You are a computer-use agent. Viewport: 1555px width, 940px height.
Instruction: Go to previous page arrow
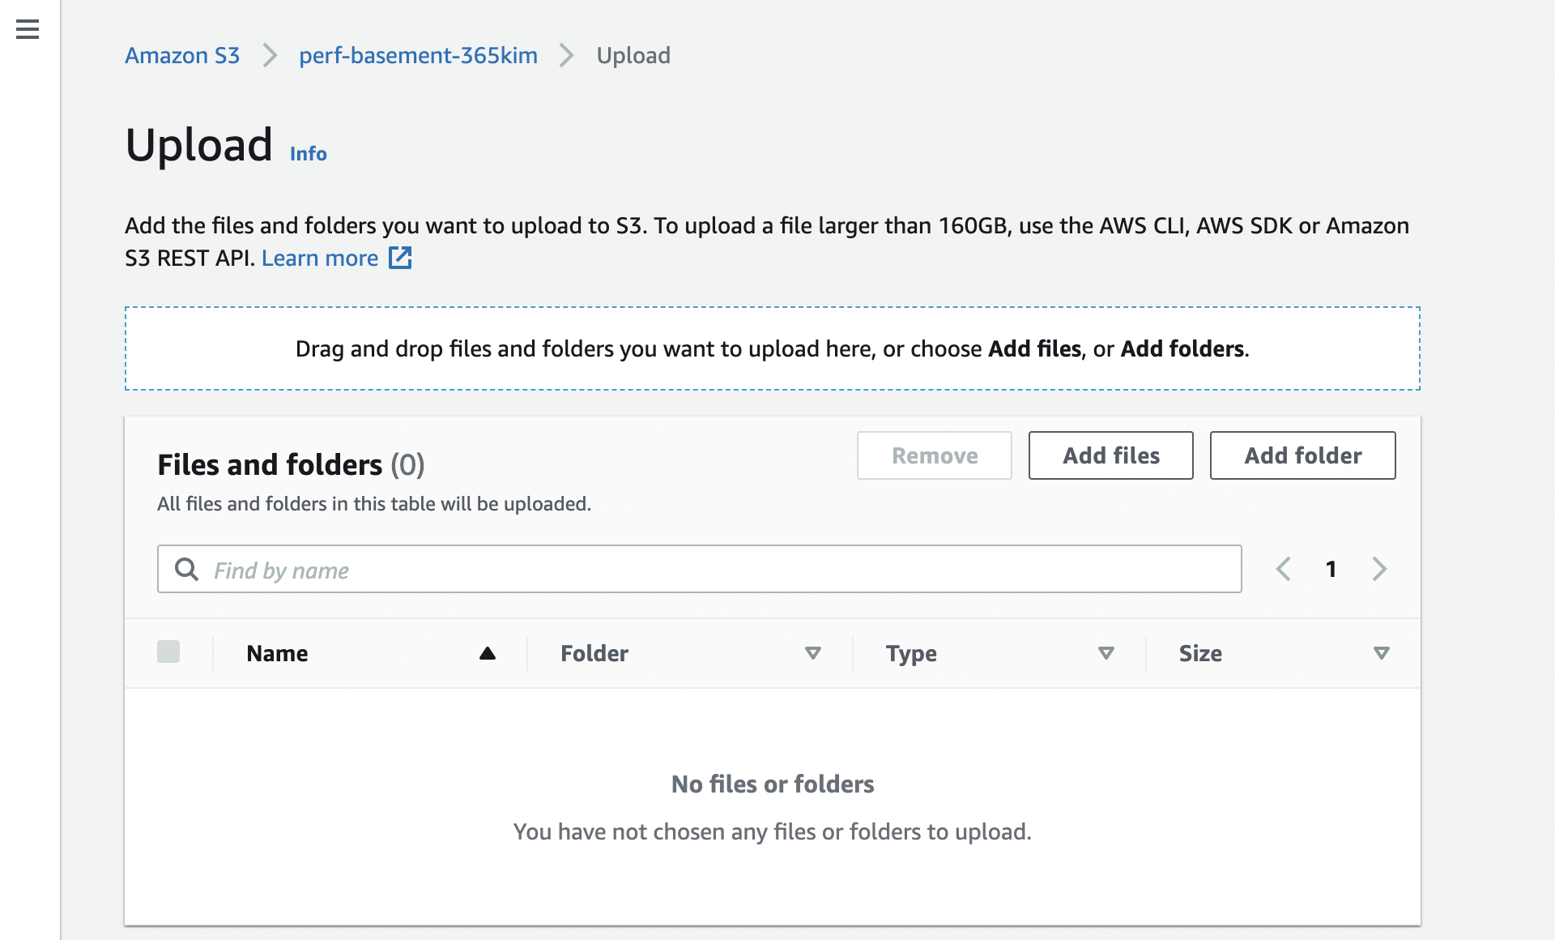1284,569
